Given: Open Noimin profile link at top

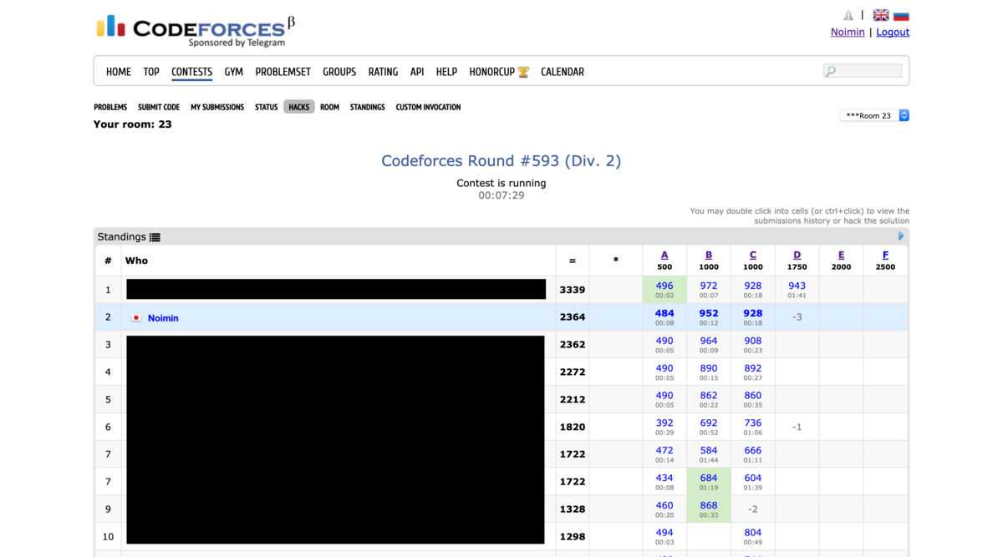Looking at the screenshot, I should pos(848,32).
